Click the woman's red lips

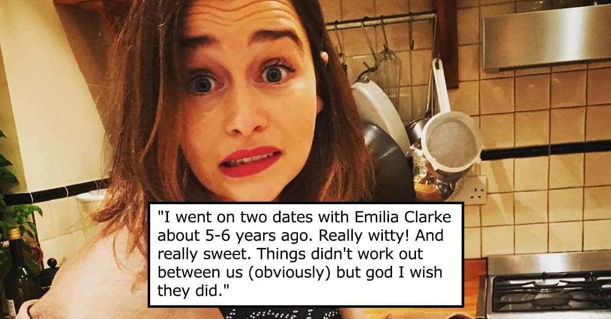tap(251, 161)
